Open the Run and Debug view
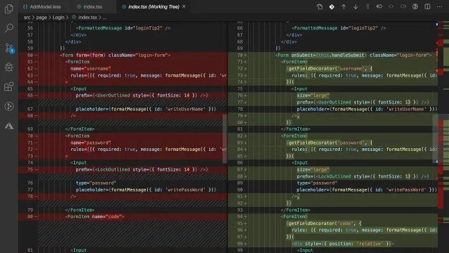 pyautogui.click(x=9, y=67)
